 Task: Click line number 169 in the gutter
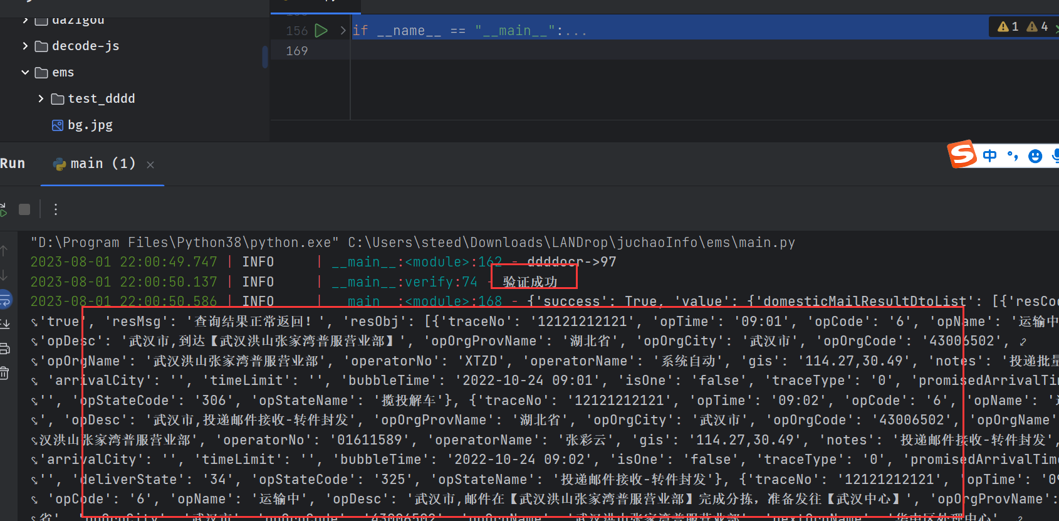pos(297,51)
